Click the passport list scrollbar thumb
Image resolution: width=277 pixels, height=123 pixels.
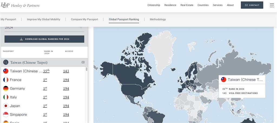pyautogui.click(x=87, y=69)
